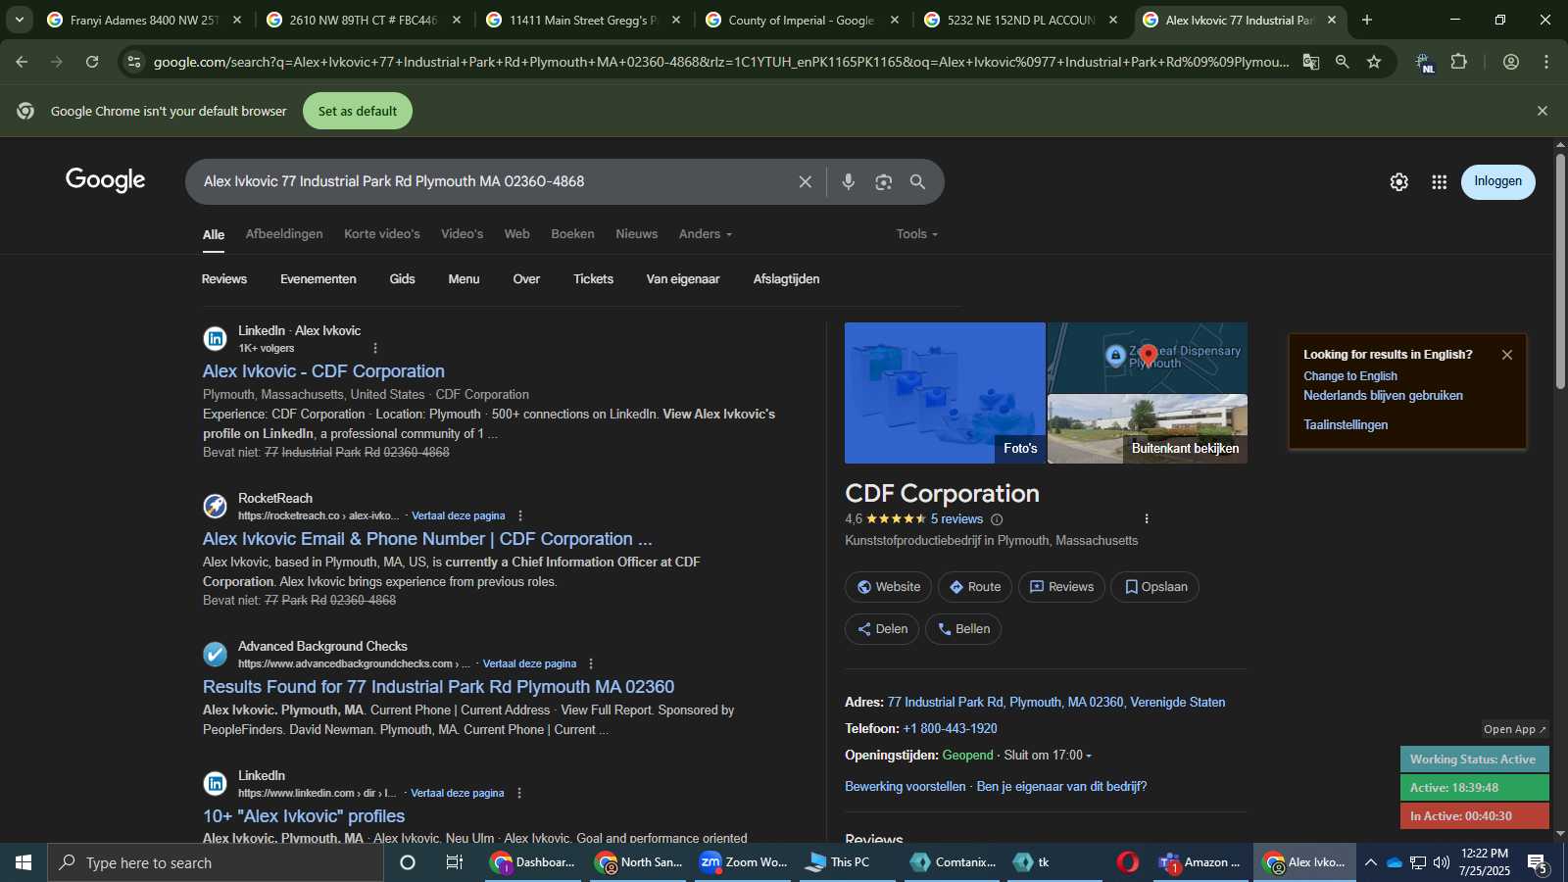The width and height of the screenshot is (1568, 882).
Task: Switch to Korte video's tab
Action: click(382, 234)
